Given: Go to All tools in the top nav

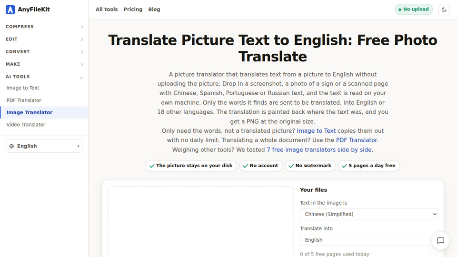Looking at the screenshot, I should (107, 10).
